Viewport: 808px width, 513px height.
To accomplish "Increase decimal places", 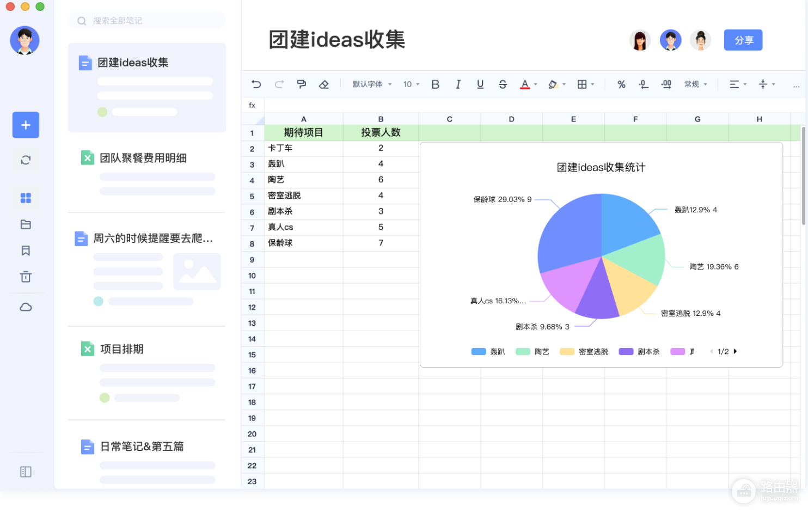I will [x=666, y=84].
